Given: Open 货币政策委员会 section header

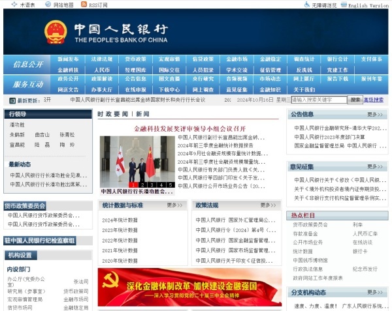Looking at the screenshot, I should (x=25, y=206).
